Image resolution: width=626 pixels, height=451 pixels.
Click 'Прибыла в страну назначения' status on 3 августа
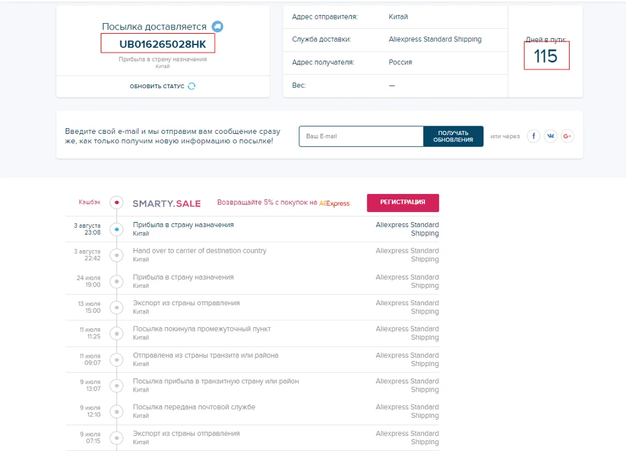tap(183, 225)
